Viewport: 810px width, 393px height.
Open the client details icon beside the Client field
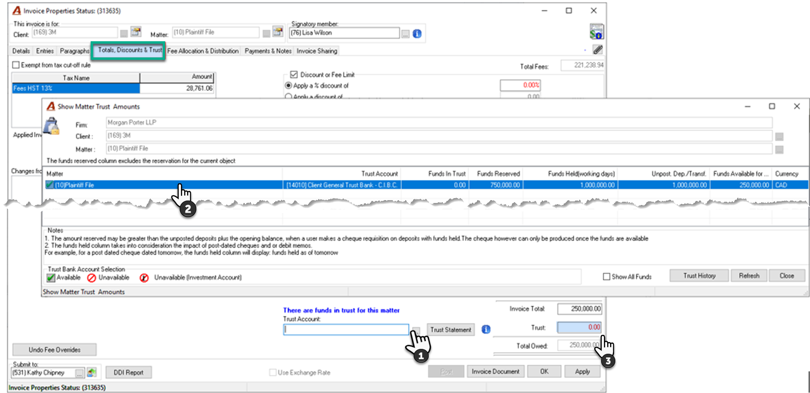pyautogui.click(x=136, y=32)
